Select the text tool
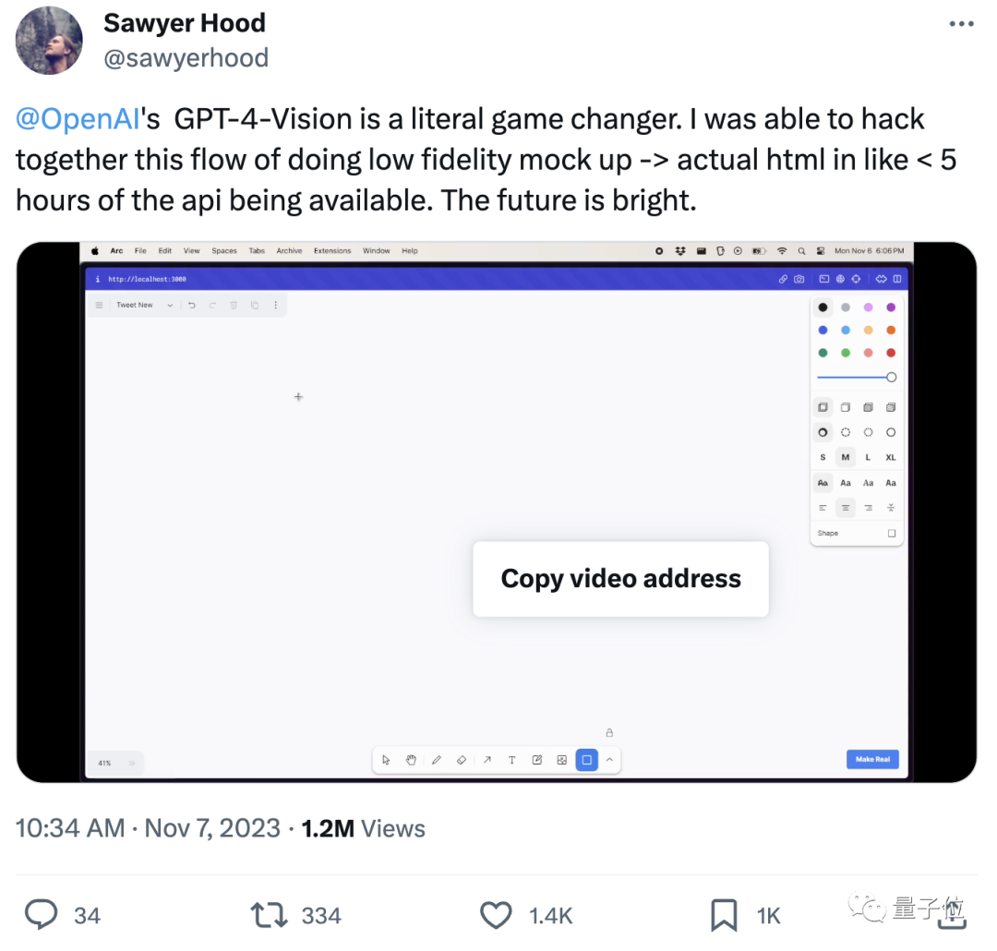The height and width of the screenshot is (951, 997). pyautogui.click(x=511, y=760)
